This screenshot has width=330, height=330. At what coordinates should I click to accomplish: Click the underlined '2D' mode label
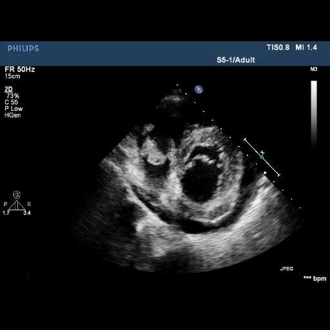(8, 89)
